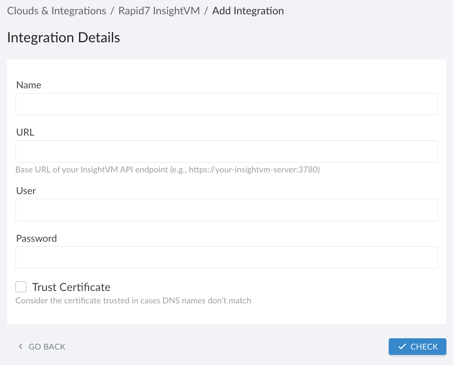Focus the Password input field

click(226, 257)
